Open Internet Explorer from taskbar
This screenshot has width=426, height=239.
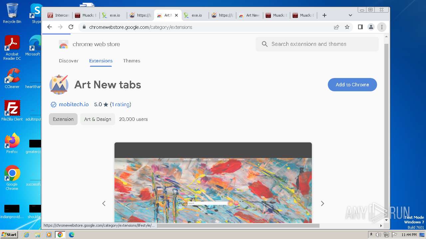tap(26, 235)
